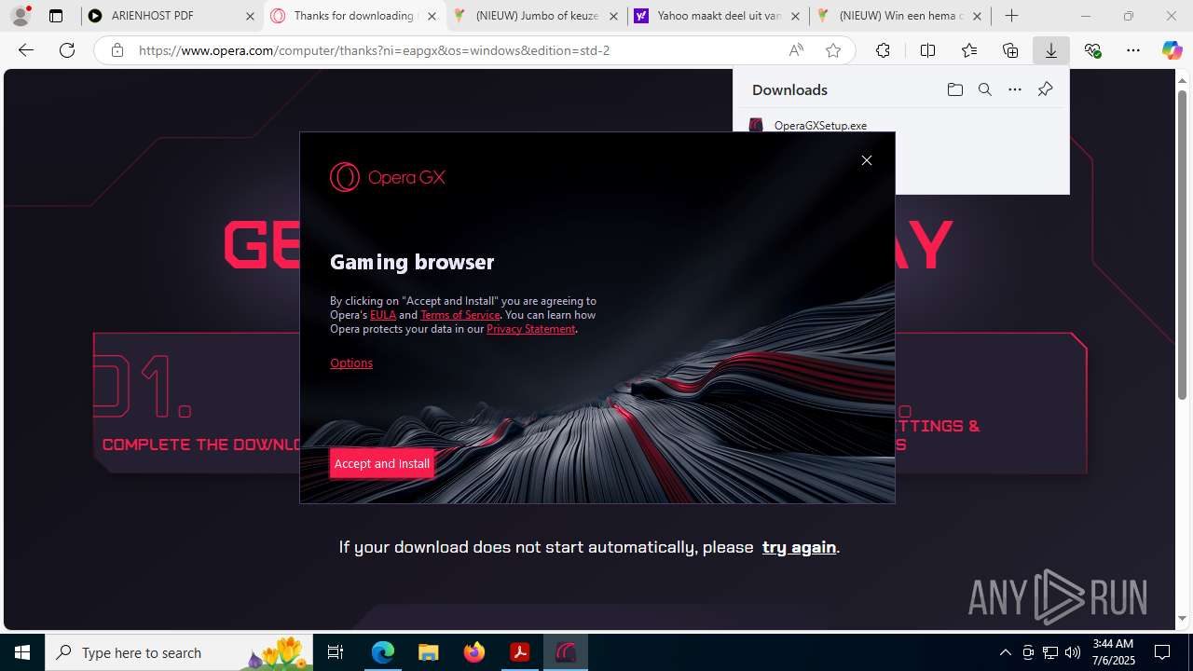Close the Opera GX installer dialog

[867, 160]
